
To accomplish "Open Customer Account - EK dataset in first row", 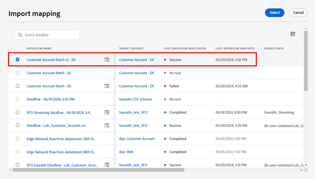I will click(136, 60).
